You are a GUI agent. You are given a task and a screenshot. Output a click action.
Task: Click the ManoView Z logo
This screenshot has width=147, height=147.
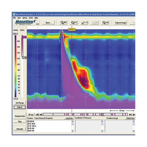pos(26,22)
